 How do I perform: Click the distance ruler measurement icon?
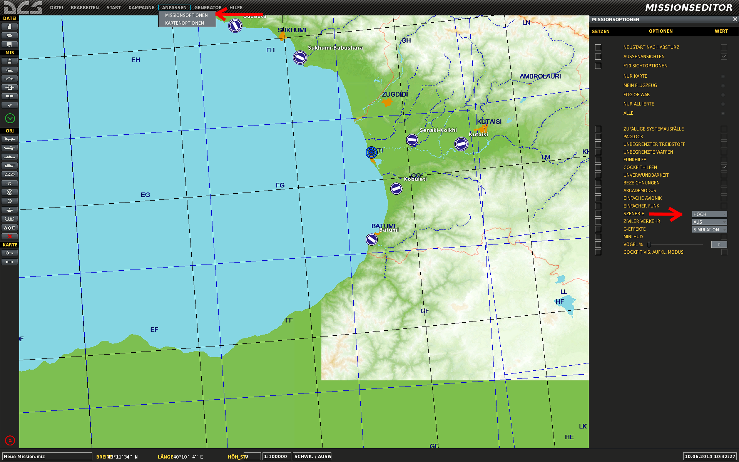10,262
